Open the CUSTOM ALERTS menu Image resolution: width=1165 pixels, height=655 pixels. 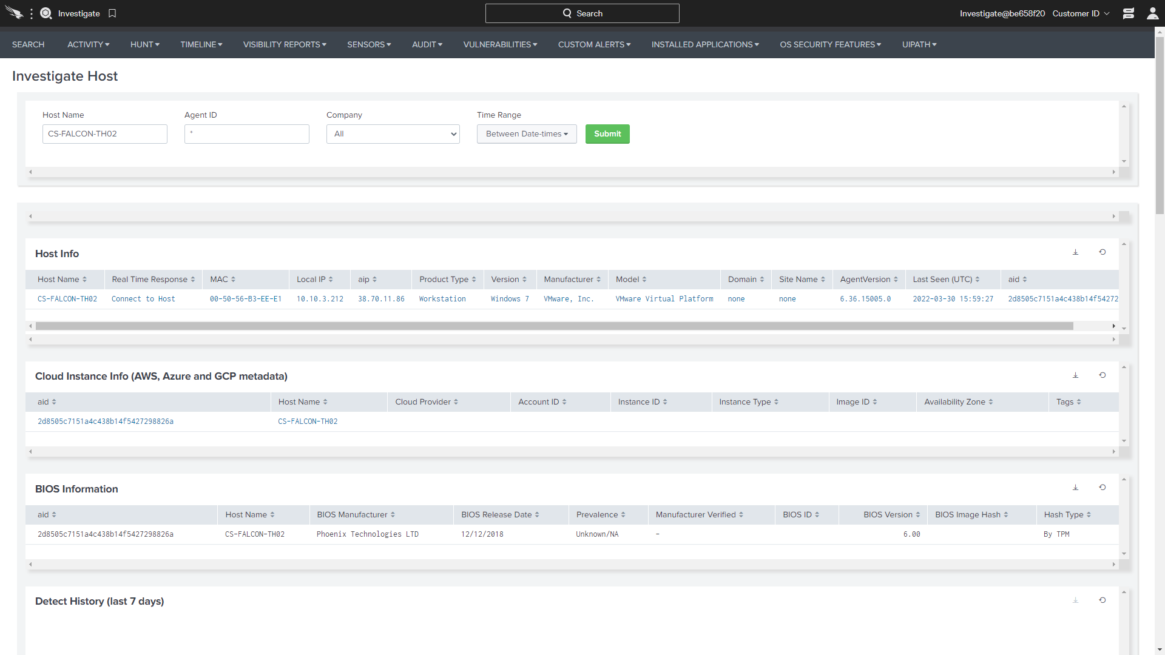[594, 45]
